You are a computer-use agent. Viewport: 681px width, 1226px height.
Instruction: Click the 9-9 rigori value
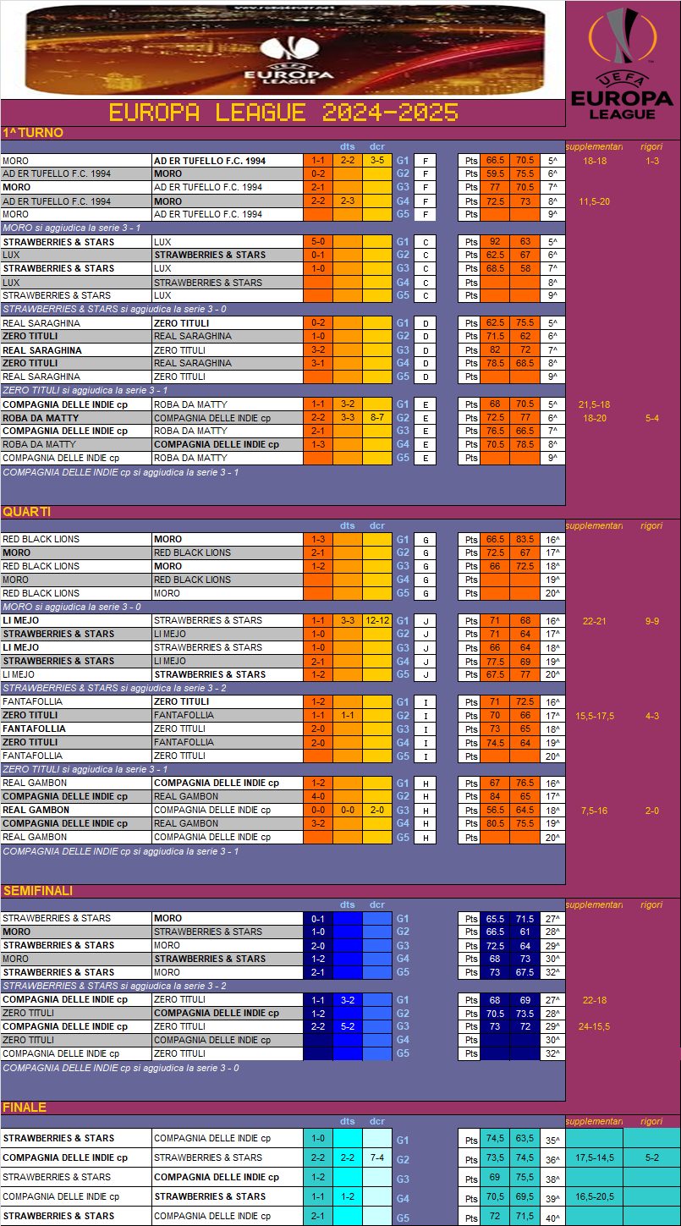tap(651, 621)
